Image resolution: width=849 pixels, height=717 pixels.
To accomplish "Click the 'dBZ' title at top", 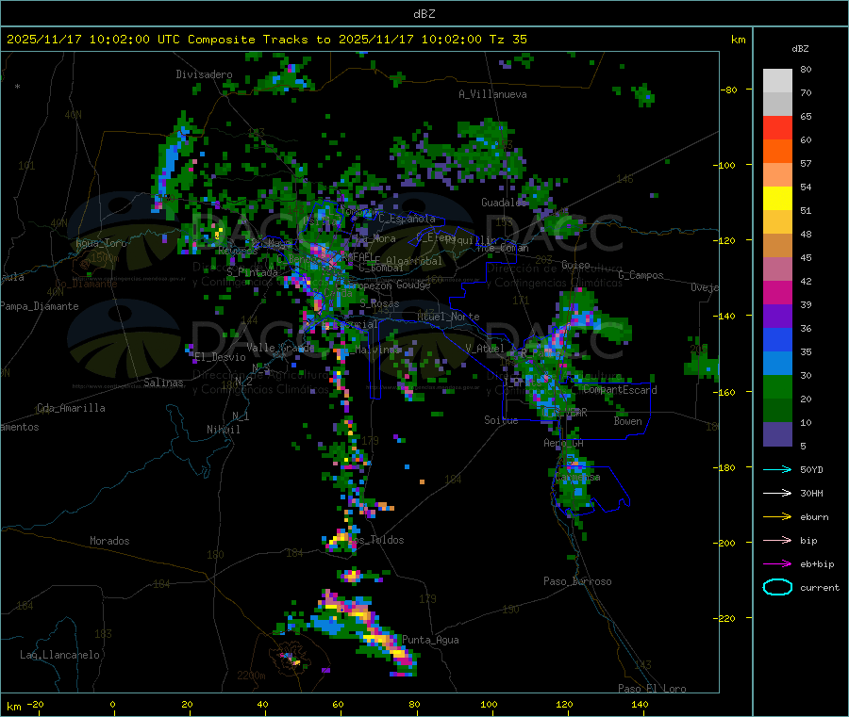I will click(424, 14).
